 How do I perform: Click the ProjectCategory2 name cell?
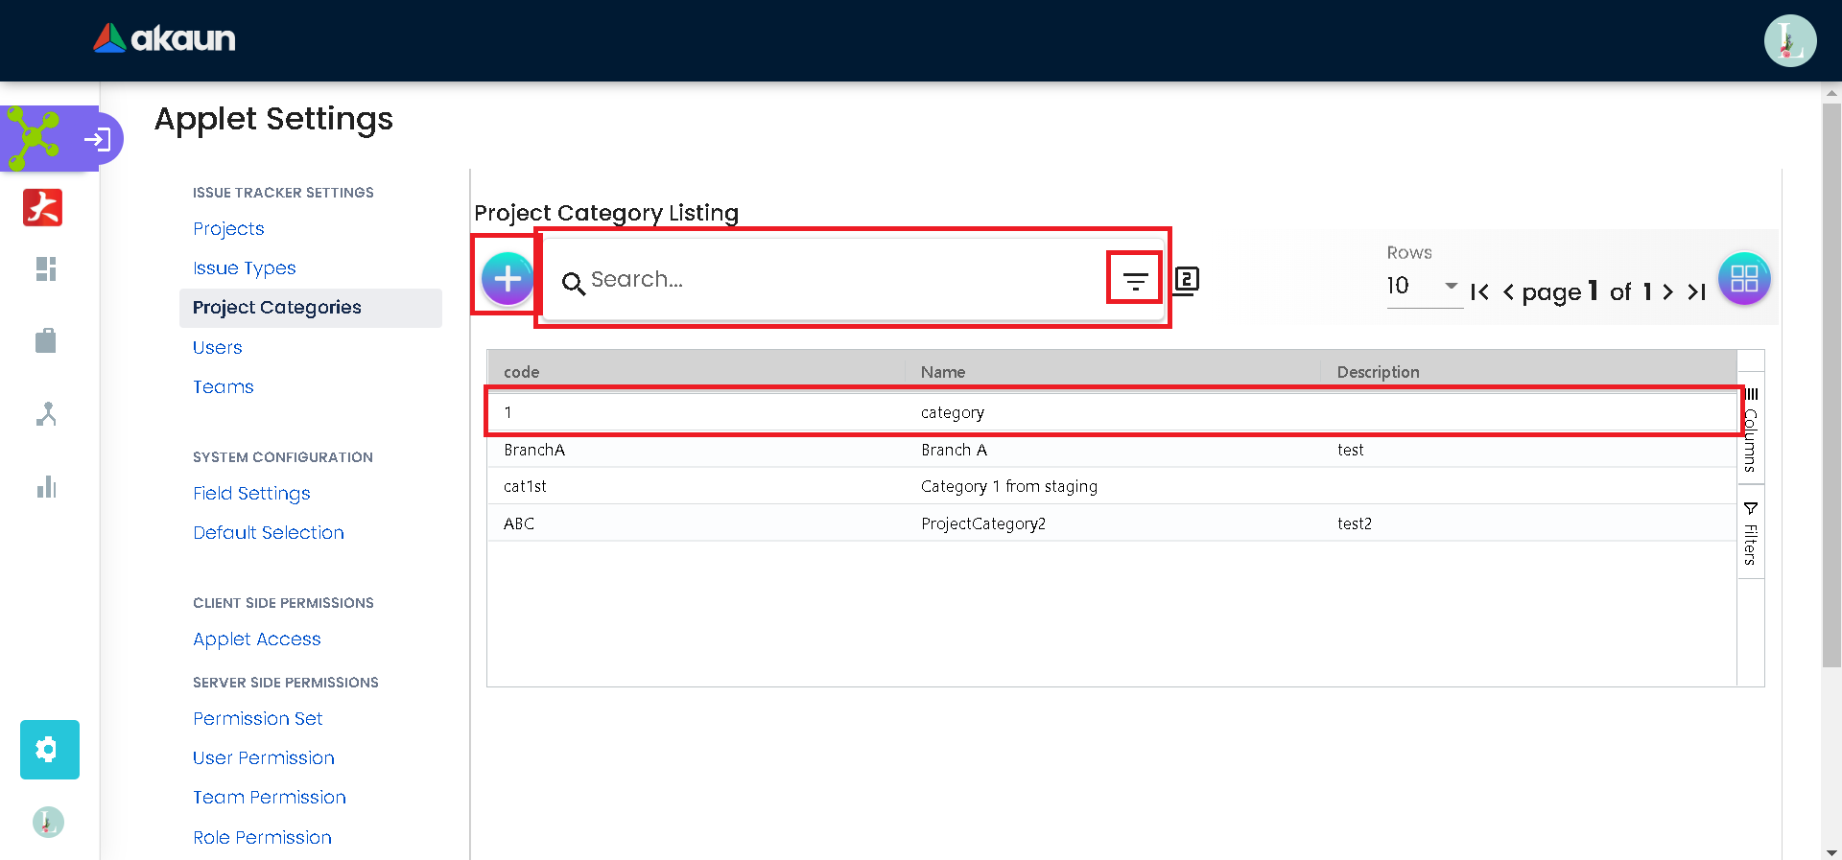coord(983,523)
